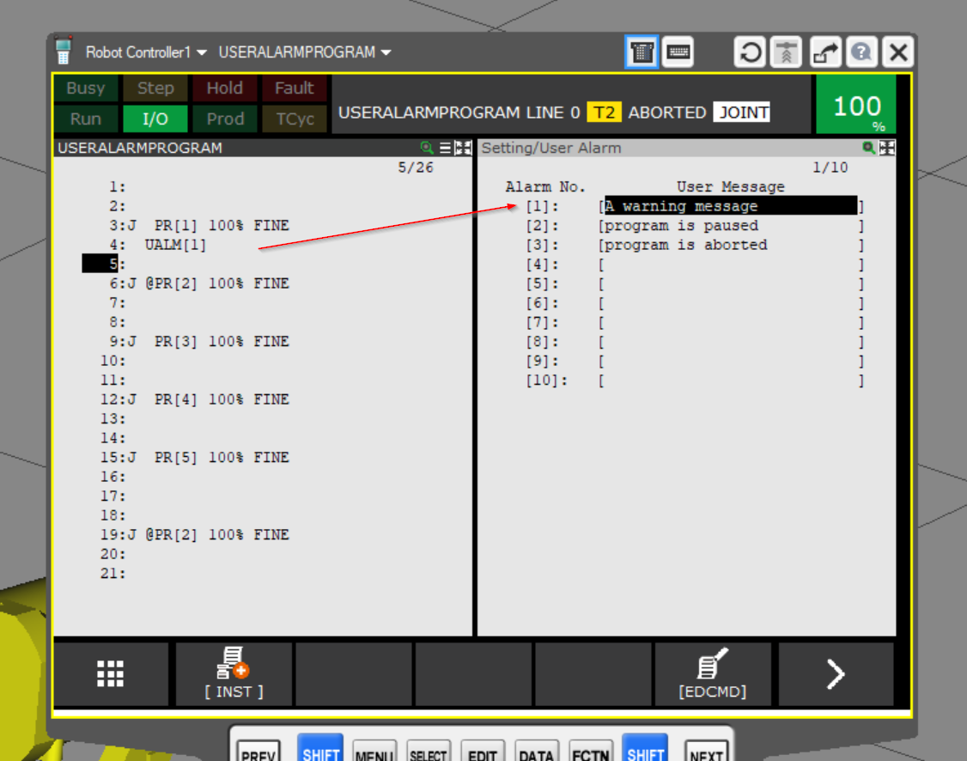Open the grid menu softkey

tap(111, 674)
